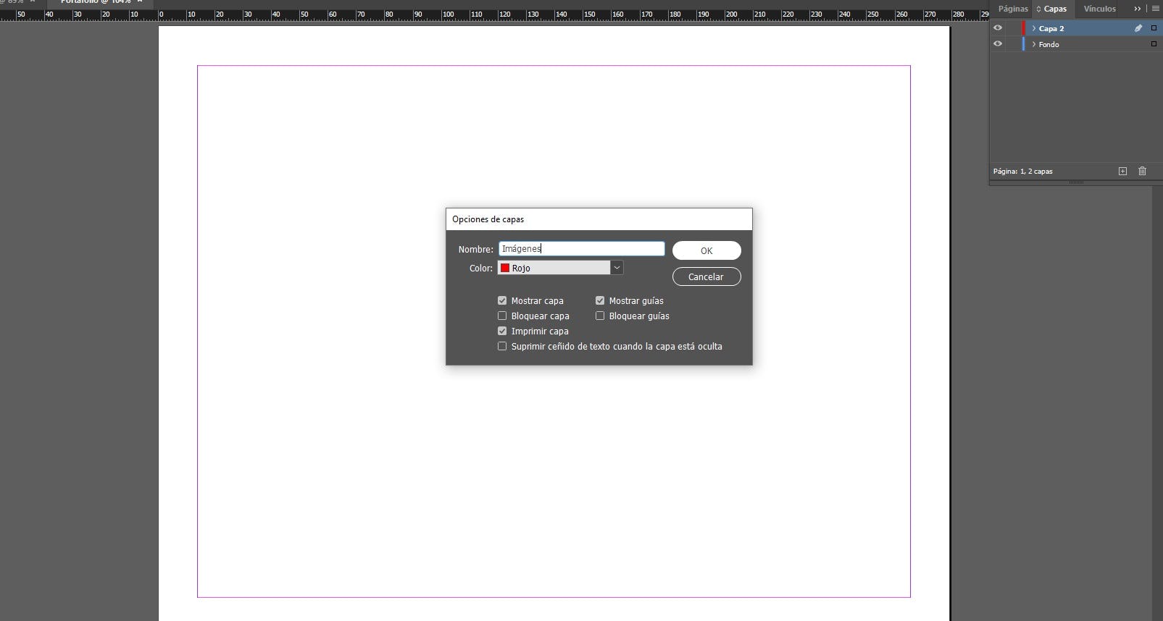Hide the Capa 2 layer with eye icon

998,28
